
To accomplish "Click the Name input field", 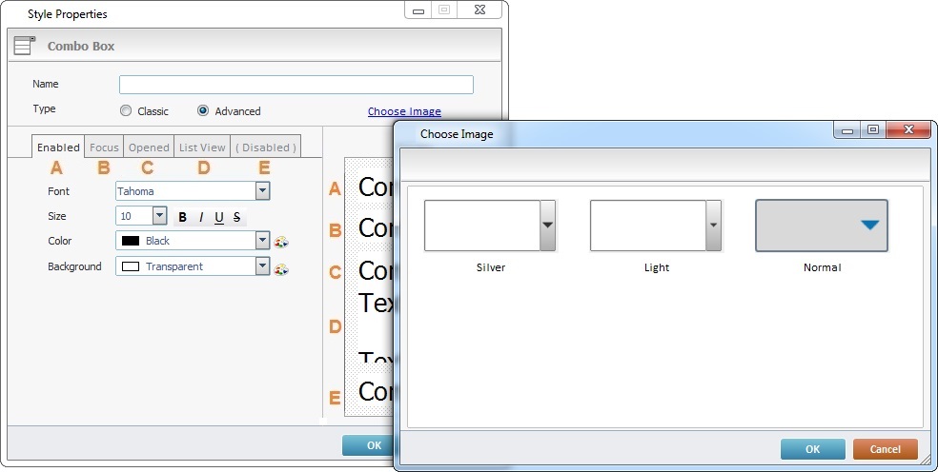I will (x=296, y=85).
